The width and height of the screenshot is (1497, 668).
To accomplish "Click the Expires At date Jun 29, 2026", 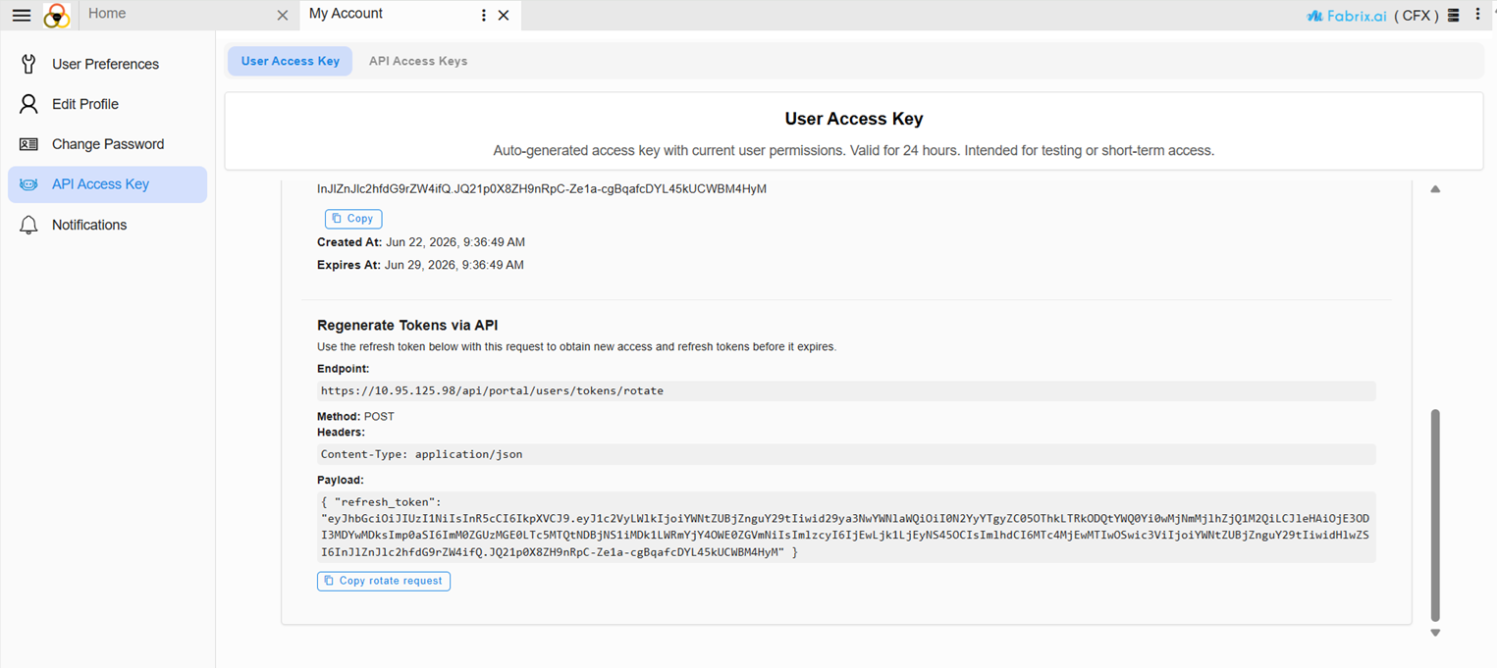I will click(x=454, y=265).
